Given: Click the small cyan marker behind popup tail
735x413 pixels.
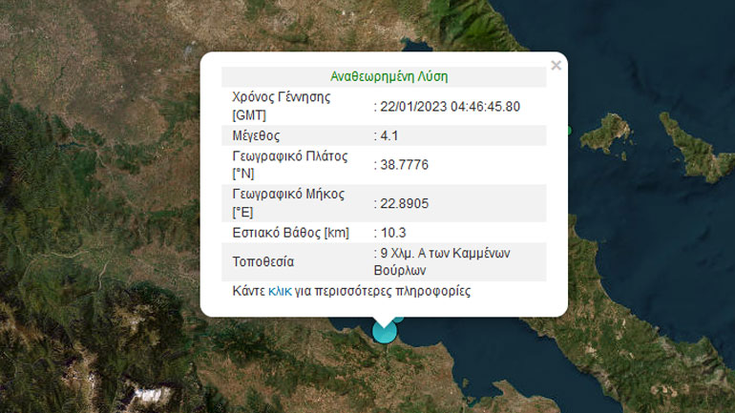Looking at the screenshot, I should point(398,320).
